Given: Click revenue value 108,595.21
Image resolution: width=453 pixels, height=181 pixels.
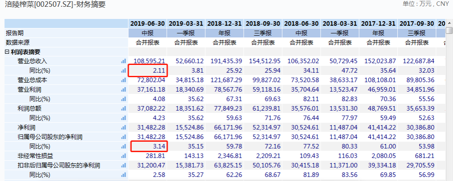Looking at the screenshot, I should [149, 61].
